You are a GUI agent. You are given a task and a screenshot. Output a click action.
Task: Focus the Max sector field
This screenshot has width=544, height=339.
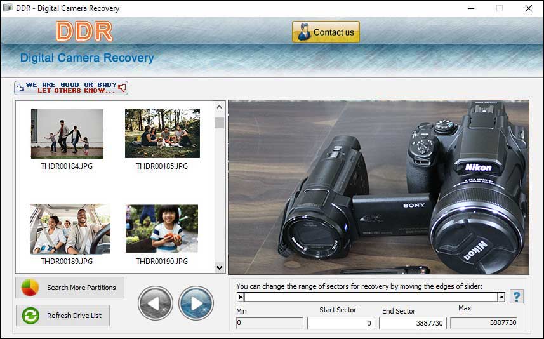[484, 322]
